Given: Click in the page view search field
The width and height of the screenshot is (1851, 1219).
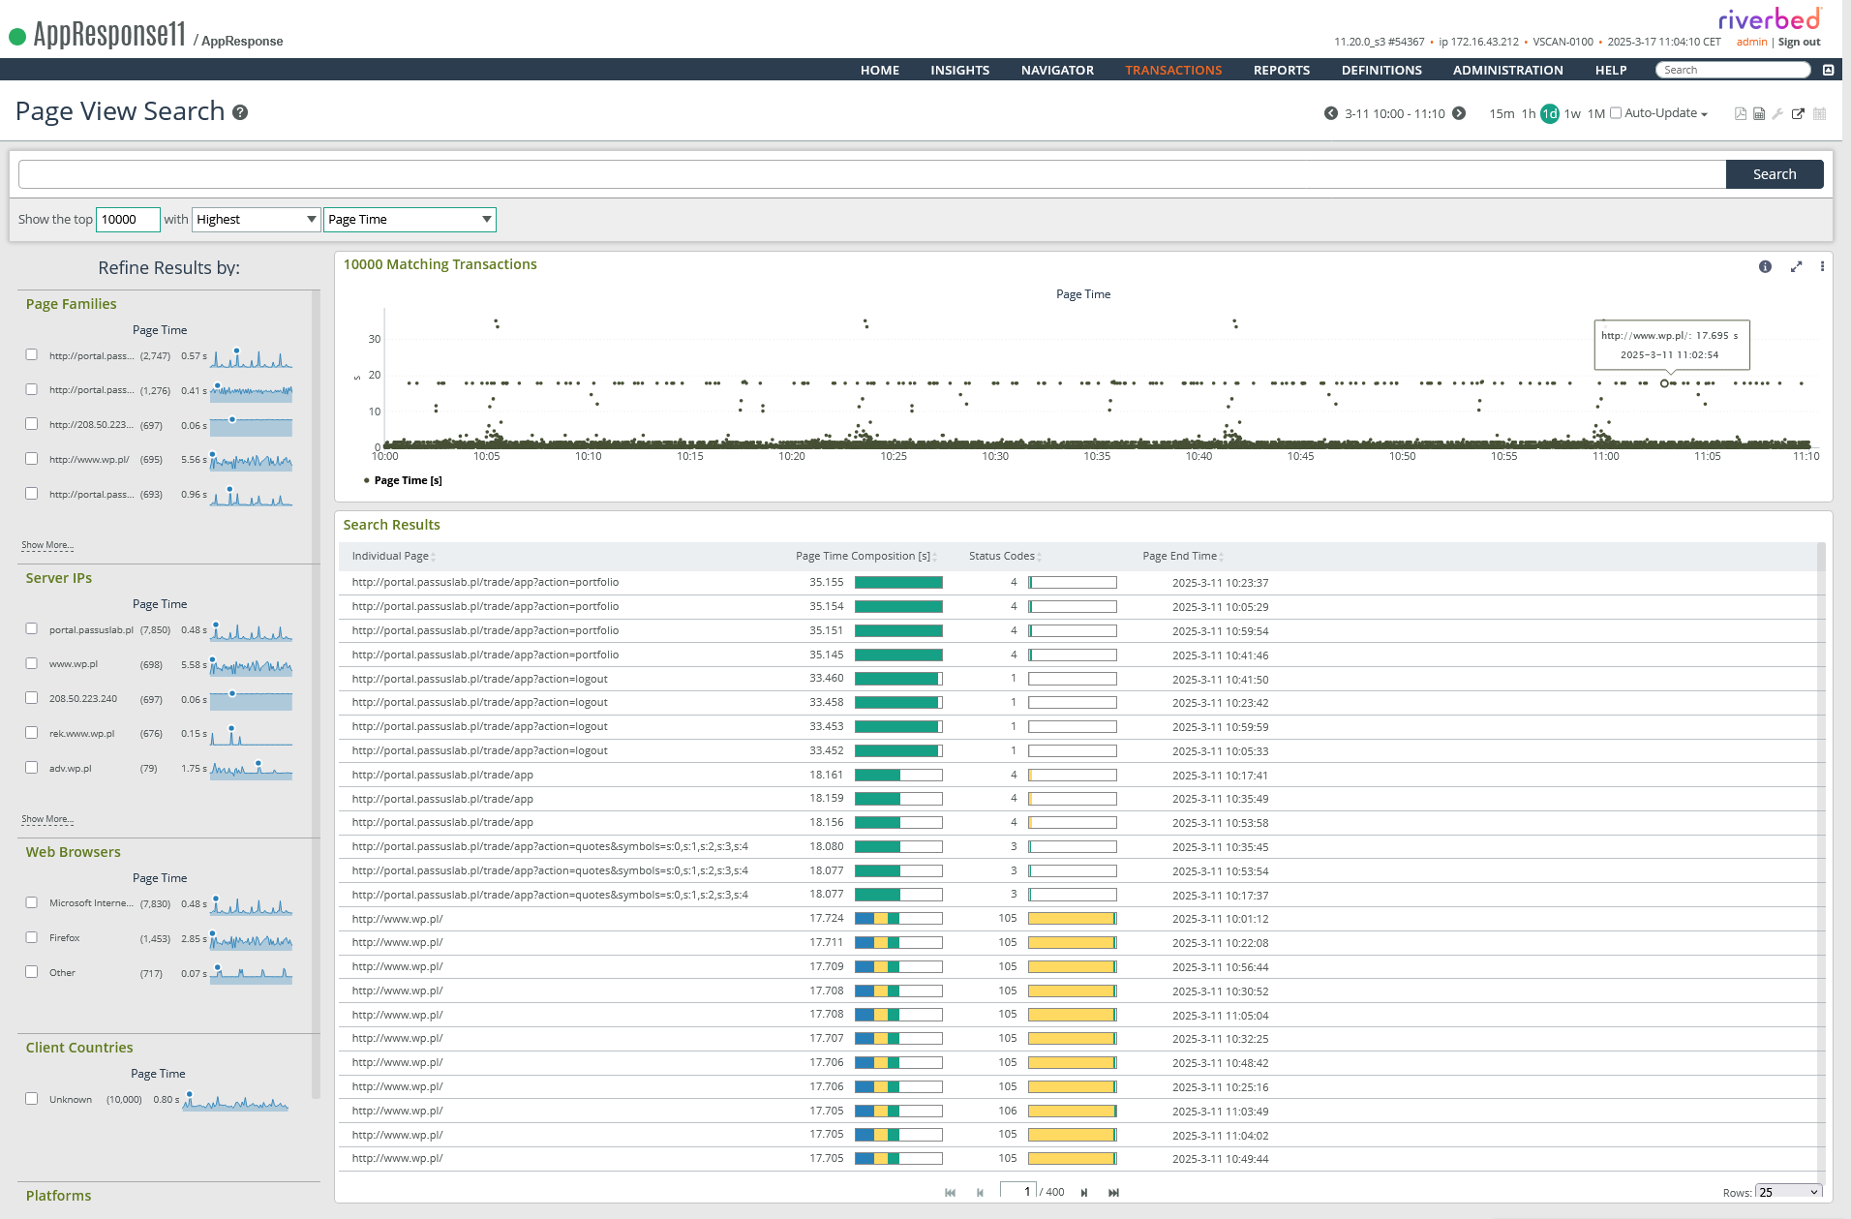Looking at the screenshot, I should pyautogui.click(x=871, y=174).
